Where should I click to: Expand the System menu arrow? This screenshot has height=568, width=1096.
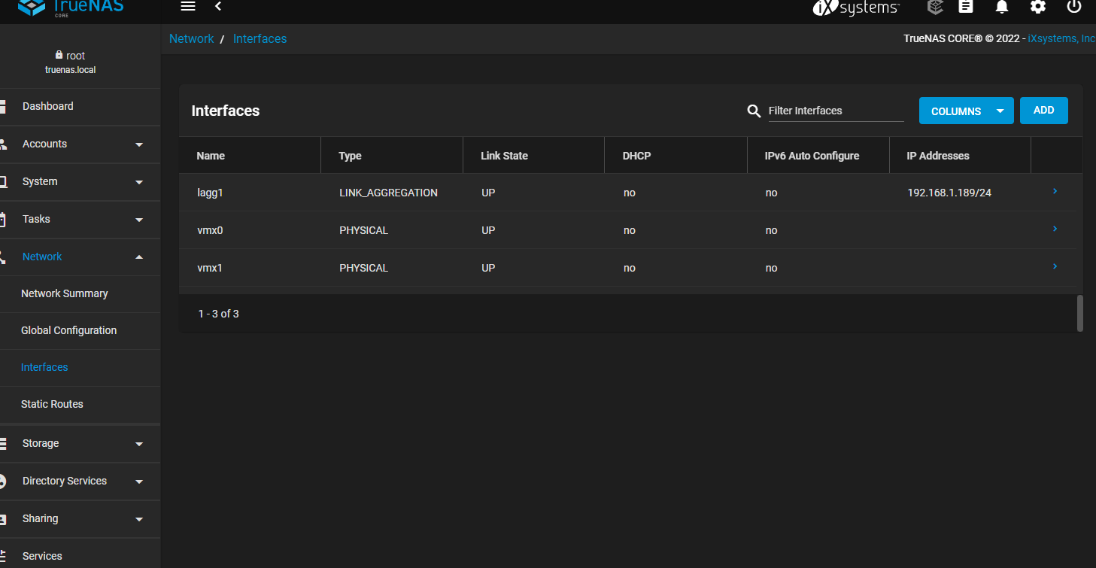pyautogui.click(x=139, y=182)
